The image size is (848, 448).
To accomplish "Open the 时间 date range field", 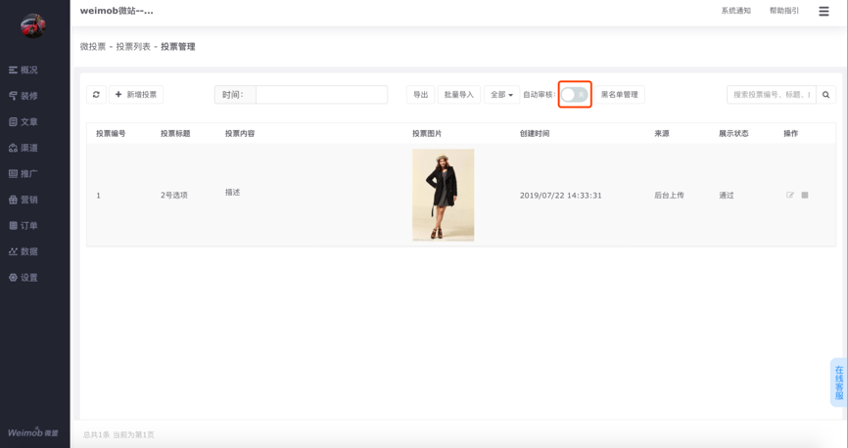I will [x=321, y=95].
